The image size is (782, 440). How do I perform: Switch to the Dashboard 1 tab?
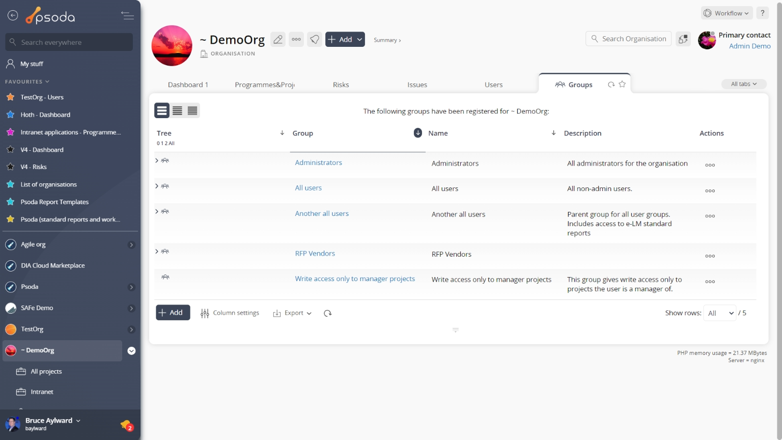pos(188,85)
